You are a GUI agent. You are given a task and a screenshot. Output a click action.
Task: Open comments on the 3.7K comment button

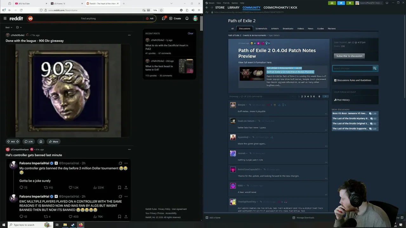coord(29,142)
